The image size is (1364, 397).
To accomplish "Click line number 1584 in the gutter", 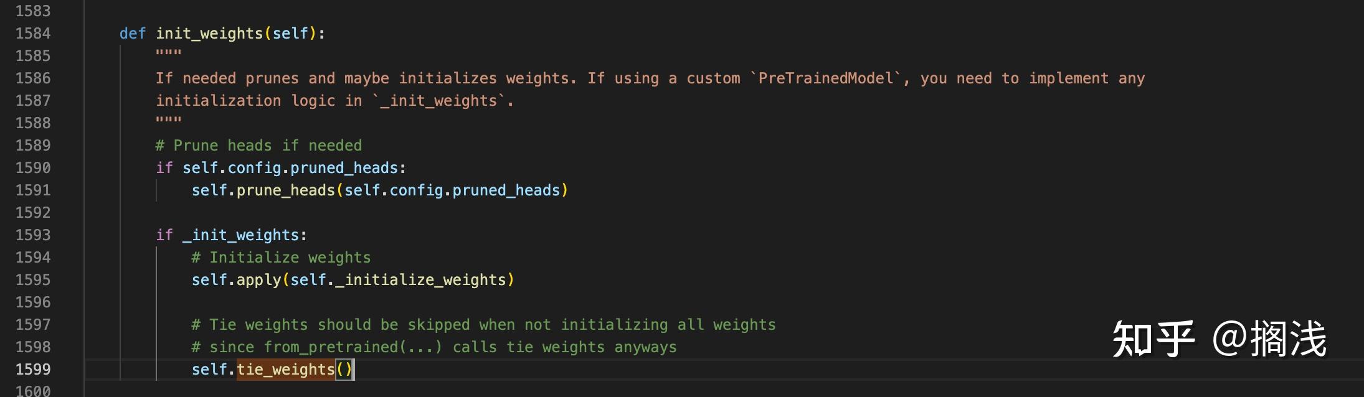I will click(33, 34).
